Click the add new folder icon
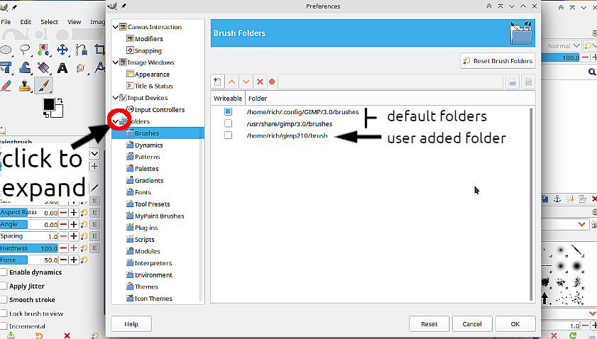 (217, 82)
